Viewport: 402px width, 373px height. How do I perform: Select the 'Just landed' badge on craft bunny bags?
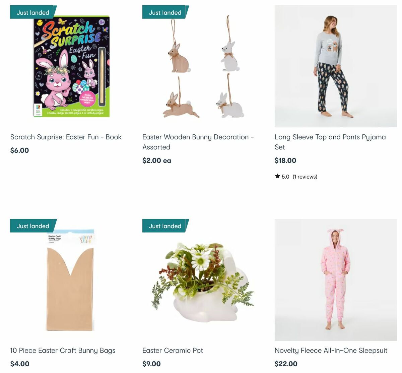pyautogui.click(x=32, y=226)
